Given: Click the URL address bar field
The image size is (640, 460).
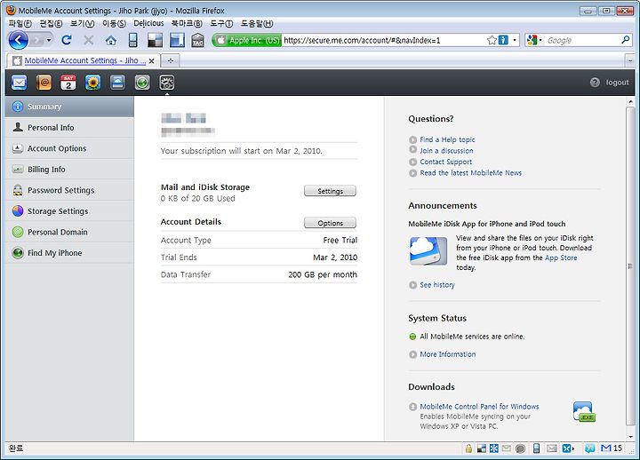Looking at the screenshot, I should [x=384, y=40].
